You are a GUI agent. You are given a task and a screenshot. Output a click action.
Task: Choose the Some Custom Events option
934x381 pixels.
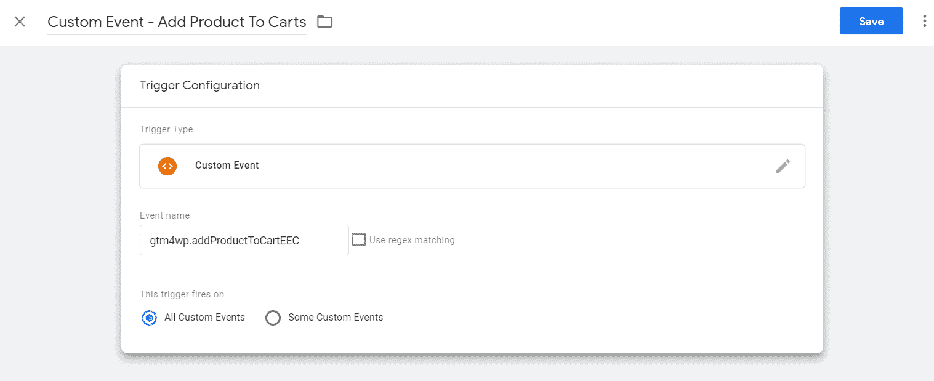pos(273,318)
